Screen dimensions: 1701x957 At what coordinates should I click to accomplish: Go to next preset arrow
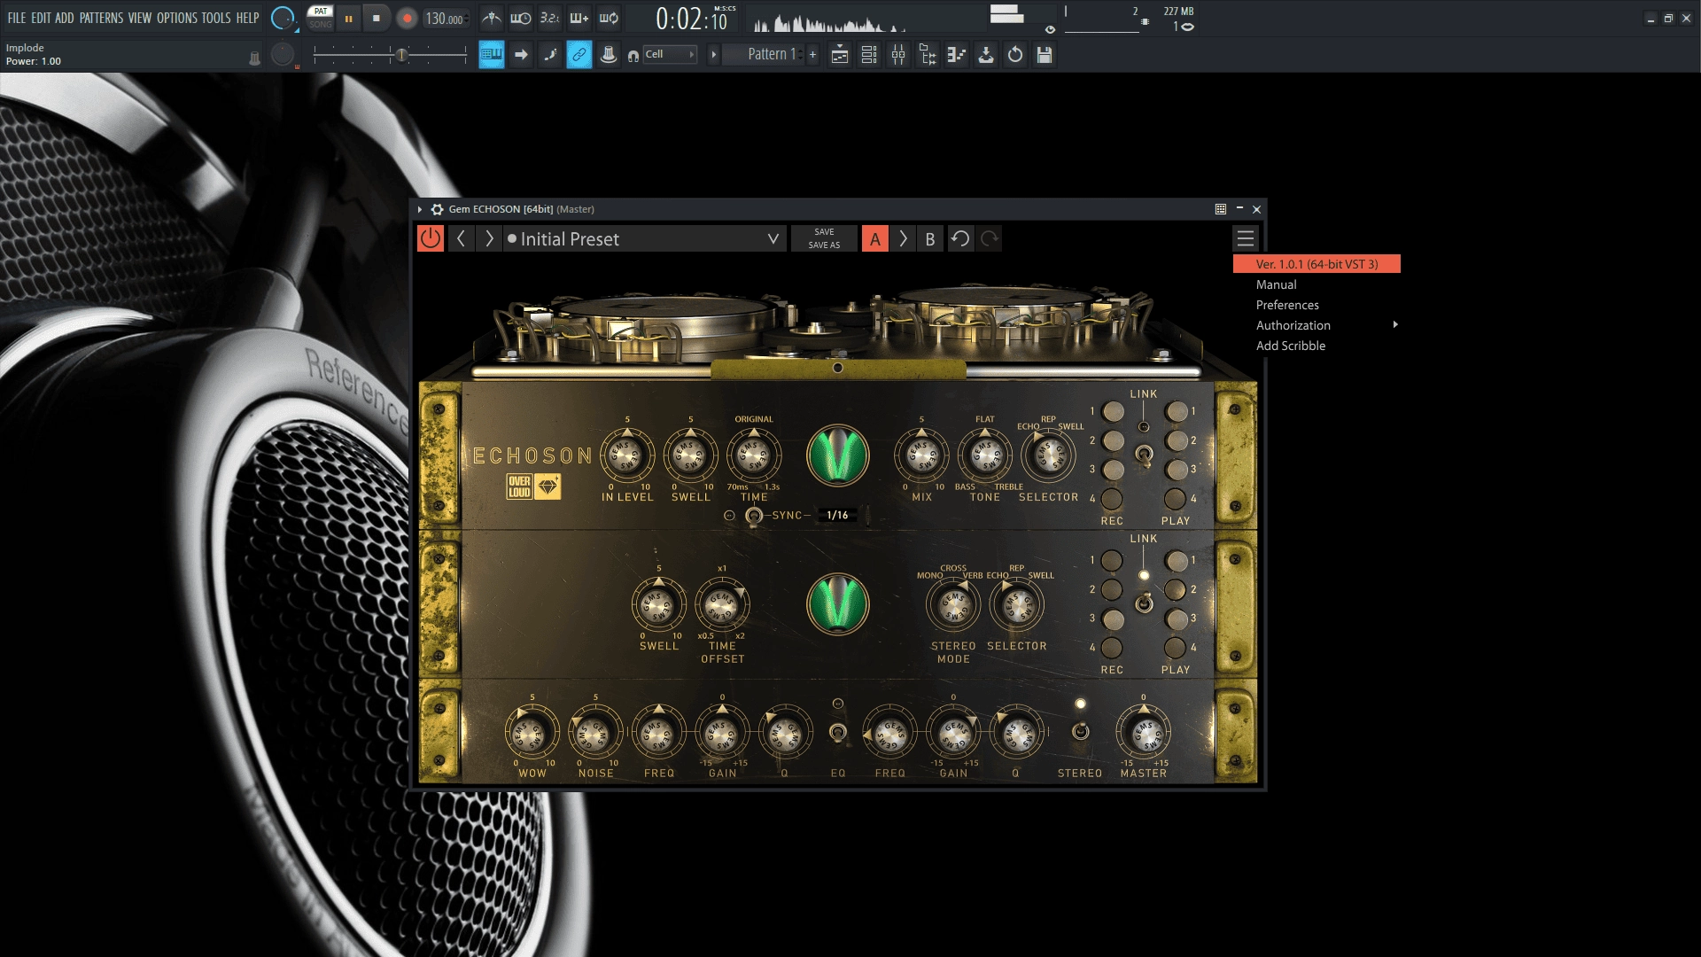pyautogui.click(x=488, y=238)
